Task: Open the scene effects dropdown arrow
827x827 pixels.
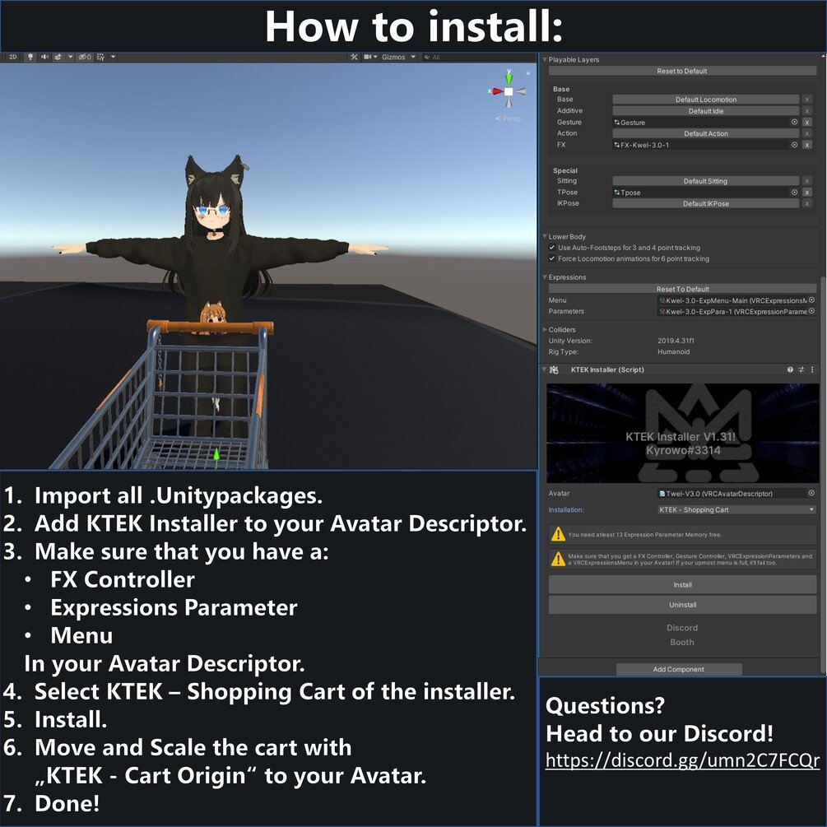Action: point(70,57)
